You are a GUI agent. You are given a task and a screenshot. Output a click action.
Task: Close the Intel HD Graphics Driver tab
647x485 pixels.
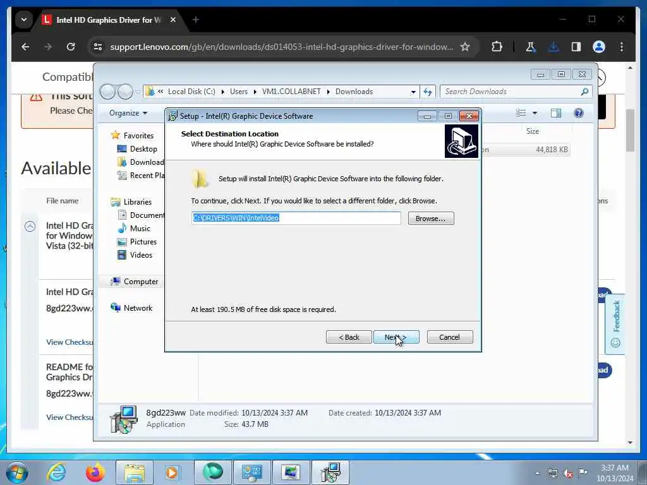tap(173, 20)
